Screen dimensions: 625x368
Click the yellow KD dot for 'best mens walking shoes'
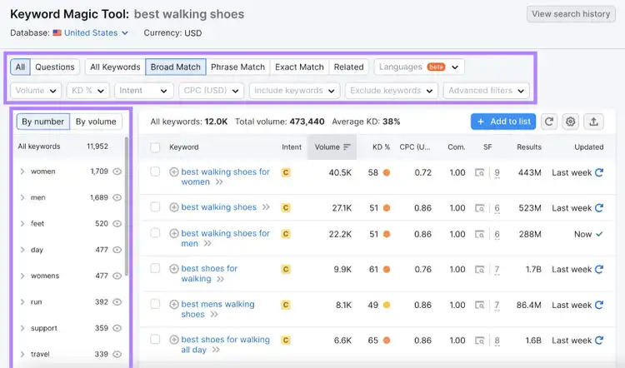(386, 305)
